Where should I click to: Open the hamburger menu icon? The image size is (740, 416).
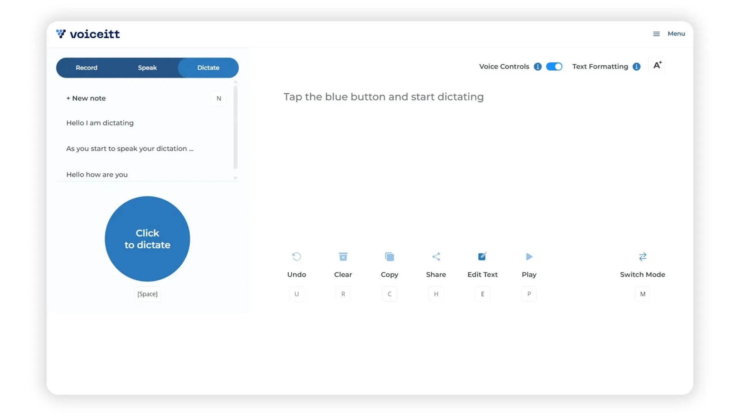(x=656, y=34)
